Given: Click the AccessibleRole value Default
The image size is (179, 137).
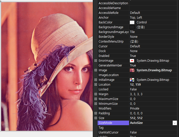Looking at the screenshot, I should pyautogui.click(x=135, y=13).
